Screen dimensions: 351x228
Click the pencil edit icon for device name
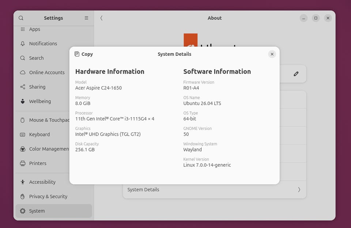(x=296, y=74)
